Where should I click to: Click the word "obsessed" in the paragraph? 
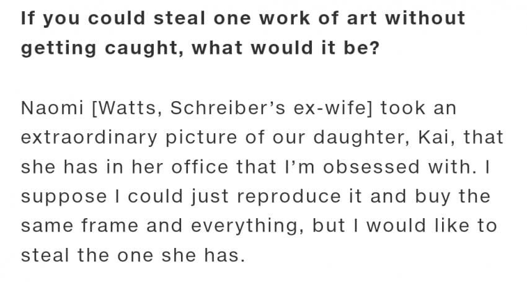click(x=371, y=167)
